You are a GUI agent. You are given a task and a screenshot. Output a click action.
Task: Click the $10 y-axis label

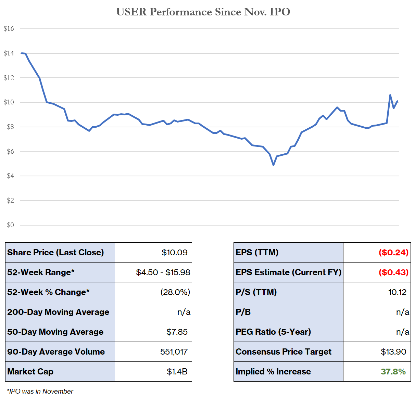tap(9, 102)
